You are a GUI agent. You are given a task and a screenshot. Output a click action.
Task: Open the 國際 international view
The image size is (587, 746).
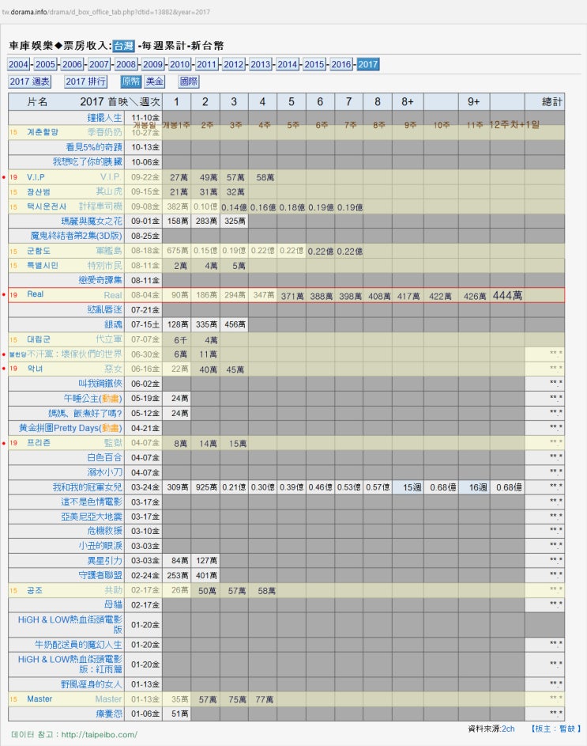[189, 81]
